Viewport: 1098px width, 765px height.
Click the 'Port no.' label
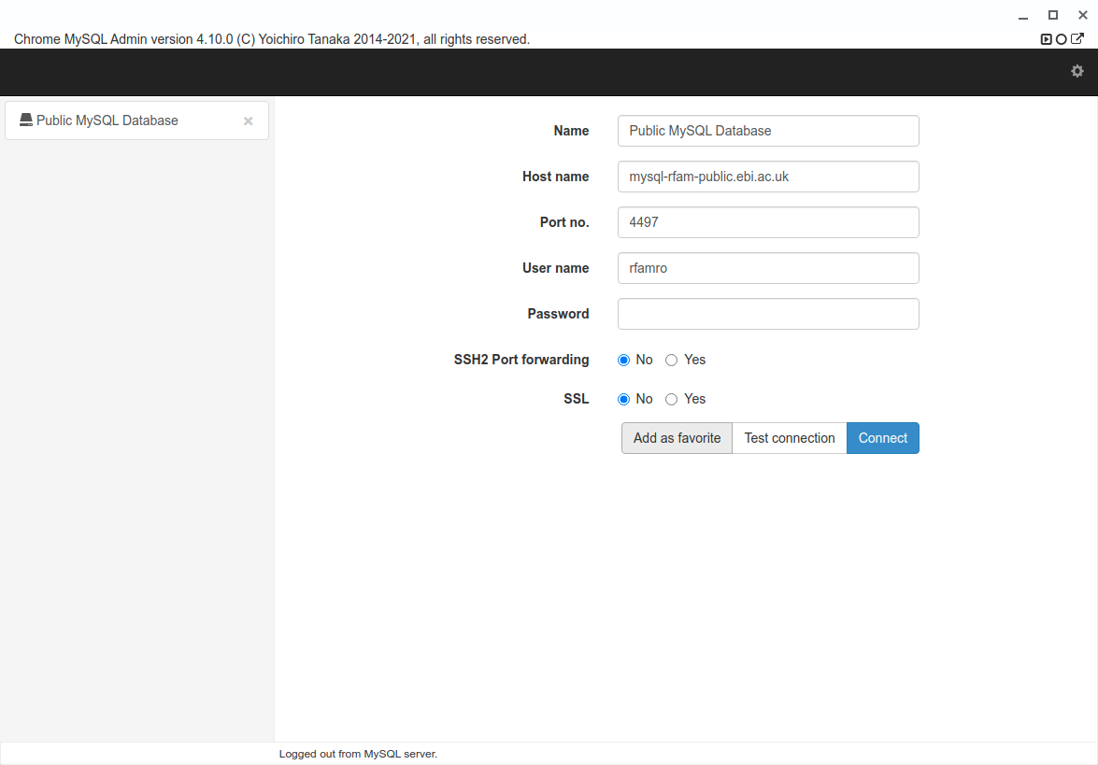click(564, 222)
